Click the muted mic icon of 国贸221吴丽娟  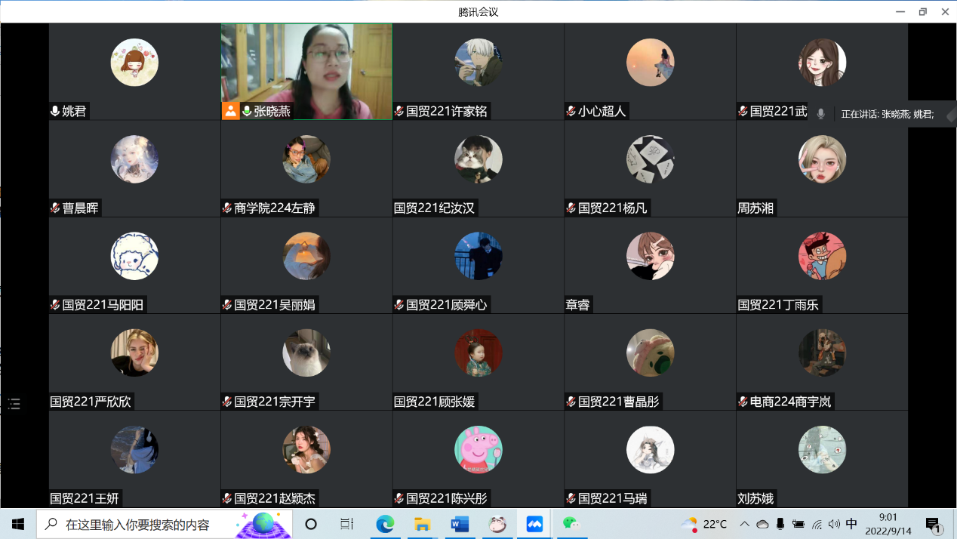tap(227, 305)
